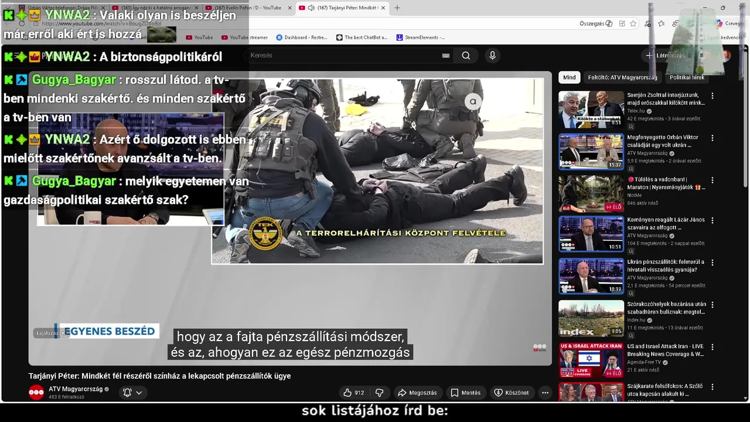Open options for US and Israel Attack Iran video
The width and height of the screenshot is (750, 422).
[712, 347]
